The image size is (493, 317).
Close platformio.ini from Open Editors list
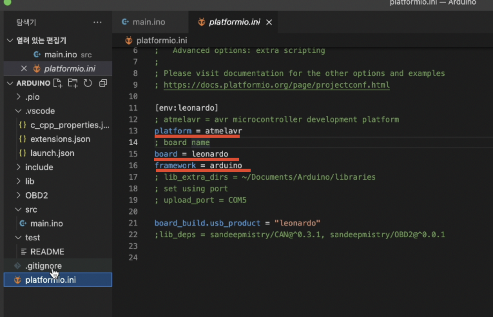point(24,68)
